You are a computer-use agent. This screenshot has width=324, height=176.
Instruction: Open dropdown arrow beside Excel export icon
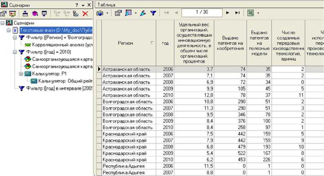tap(258, 13)
